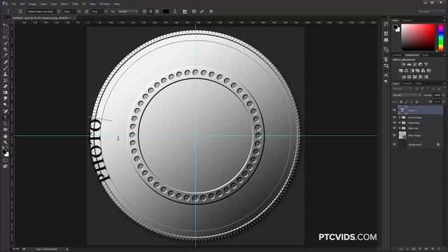Viewport: 448px width, 252px height.
Task: Expand the Outer Ring folder
Action: pos(400,123)
